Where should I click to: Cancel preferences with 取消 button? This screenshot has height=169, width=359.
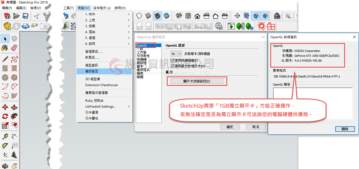click(x=256, y=127)
